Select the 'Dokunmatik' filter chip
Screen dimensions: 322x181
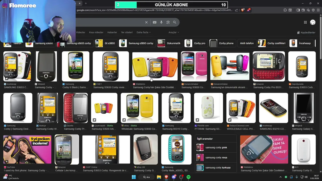pos(170,43)
